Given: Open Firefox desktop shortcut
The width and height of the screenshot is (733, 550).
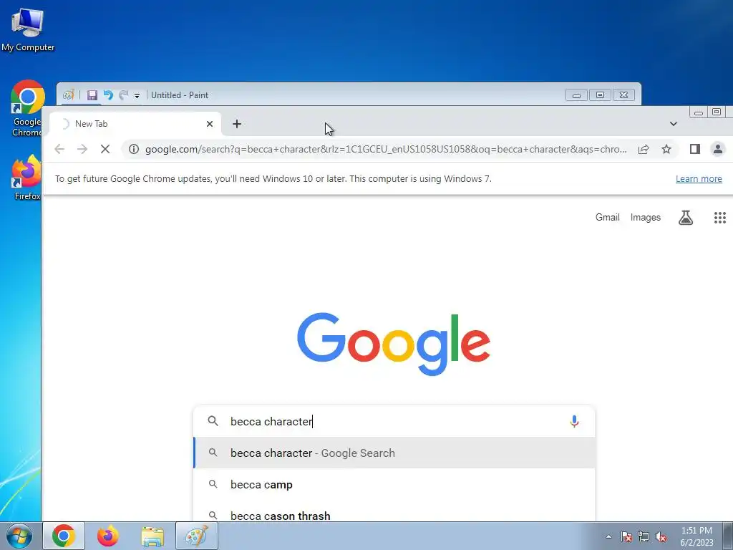Looking at the screenshot, I should pyautogui.click(x=26, y=178).
